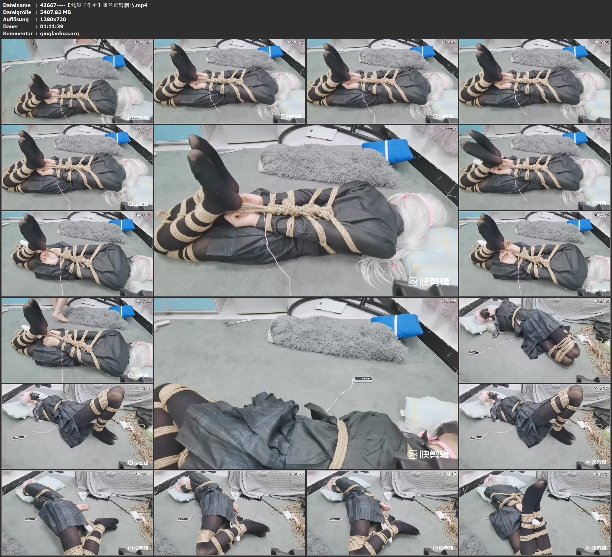
Task: Click the thumbnail timestamped 00:26:23
Action: [x=535, y=167]
